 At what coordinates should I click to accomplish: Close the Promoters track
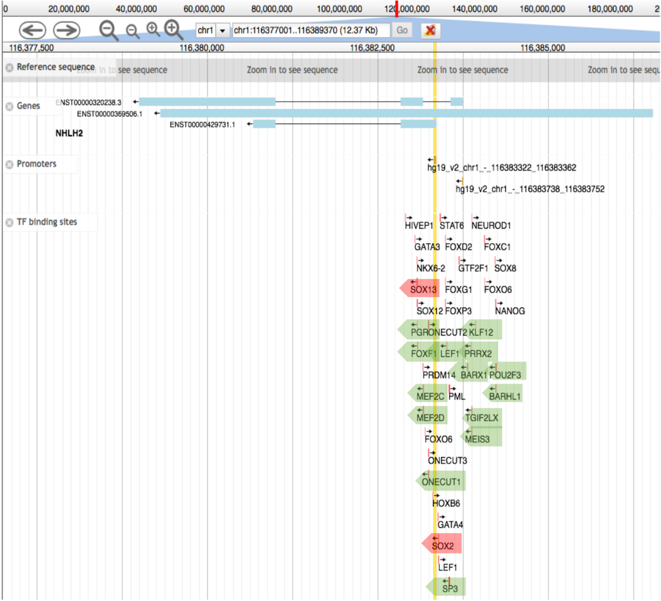click(9, 164)
